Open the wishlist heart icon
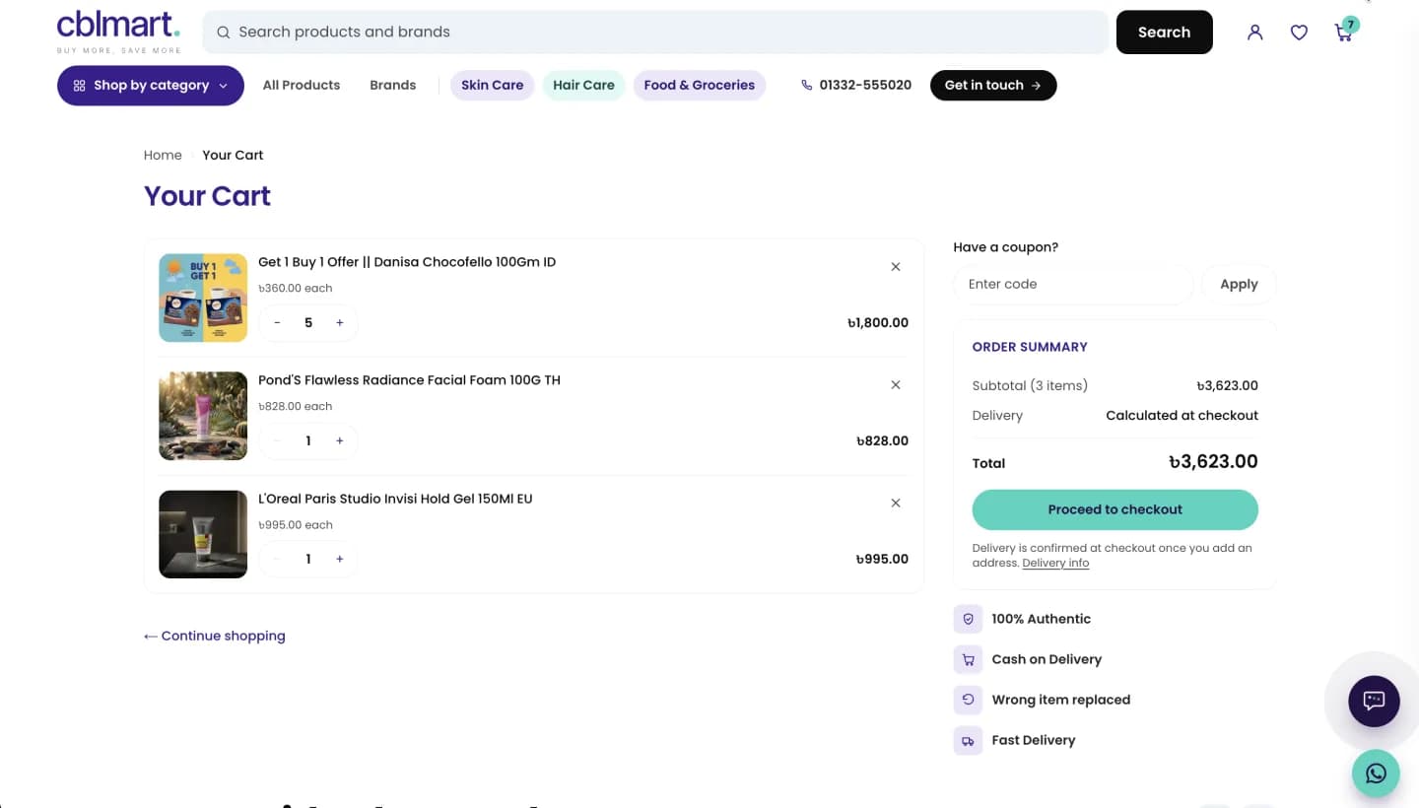 (x=1299, y=33)
